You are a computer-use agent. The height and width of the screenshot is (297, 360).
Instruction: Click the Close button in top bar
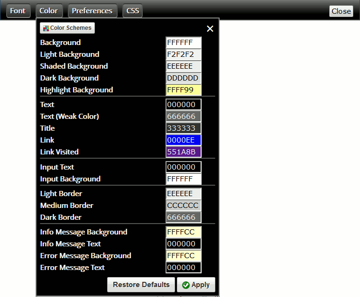point(341,11)
